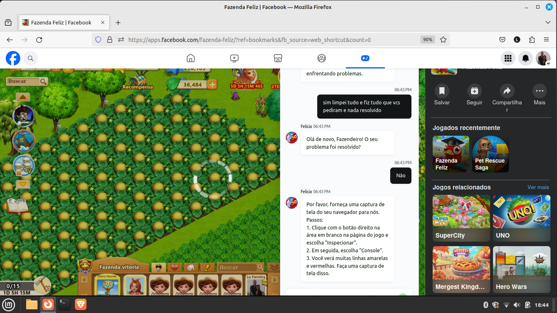This screenshot has width=557, height=313.
Task: Click the Firefox address bar URL
Action: (250, 40)
